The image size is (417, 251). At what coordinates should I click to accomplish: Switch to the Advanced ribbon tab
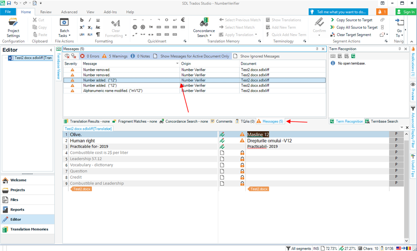(x=69, y=12)
